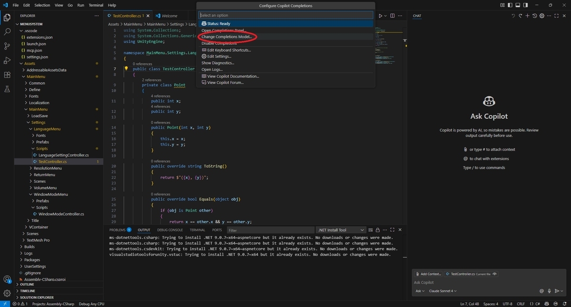Screen dimensions: 571x307
Task: Click the @ chat participant icon
Action: point(541,291)
